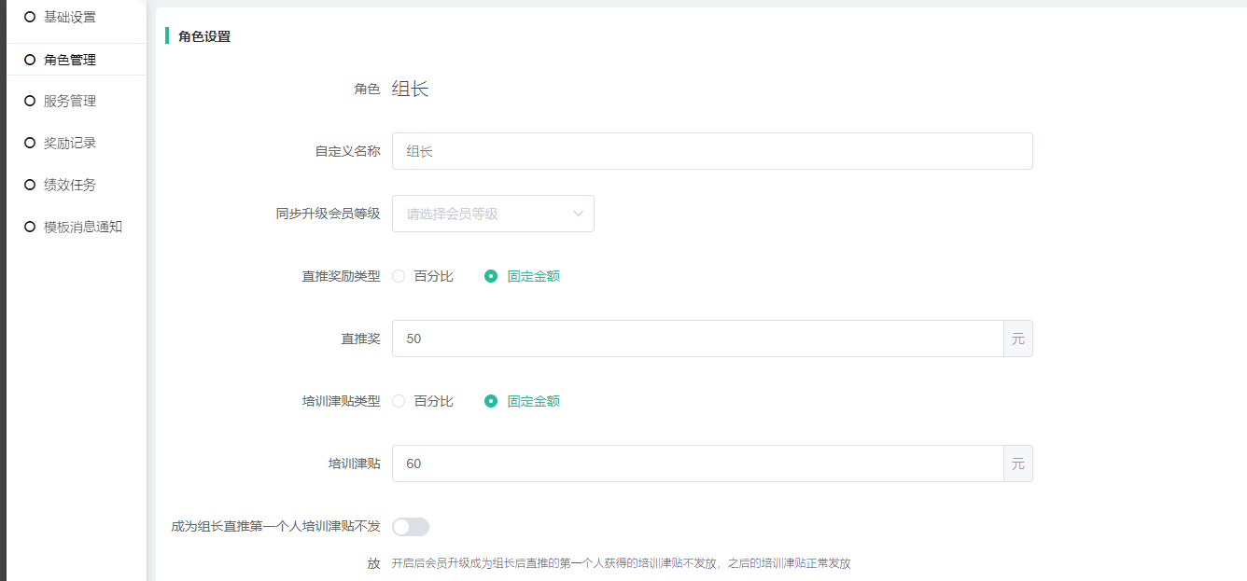Click the 角色设置 section heading
Viewport: 1247px width, 581px height.
[204, 36]
